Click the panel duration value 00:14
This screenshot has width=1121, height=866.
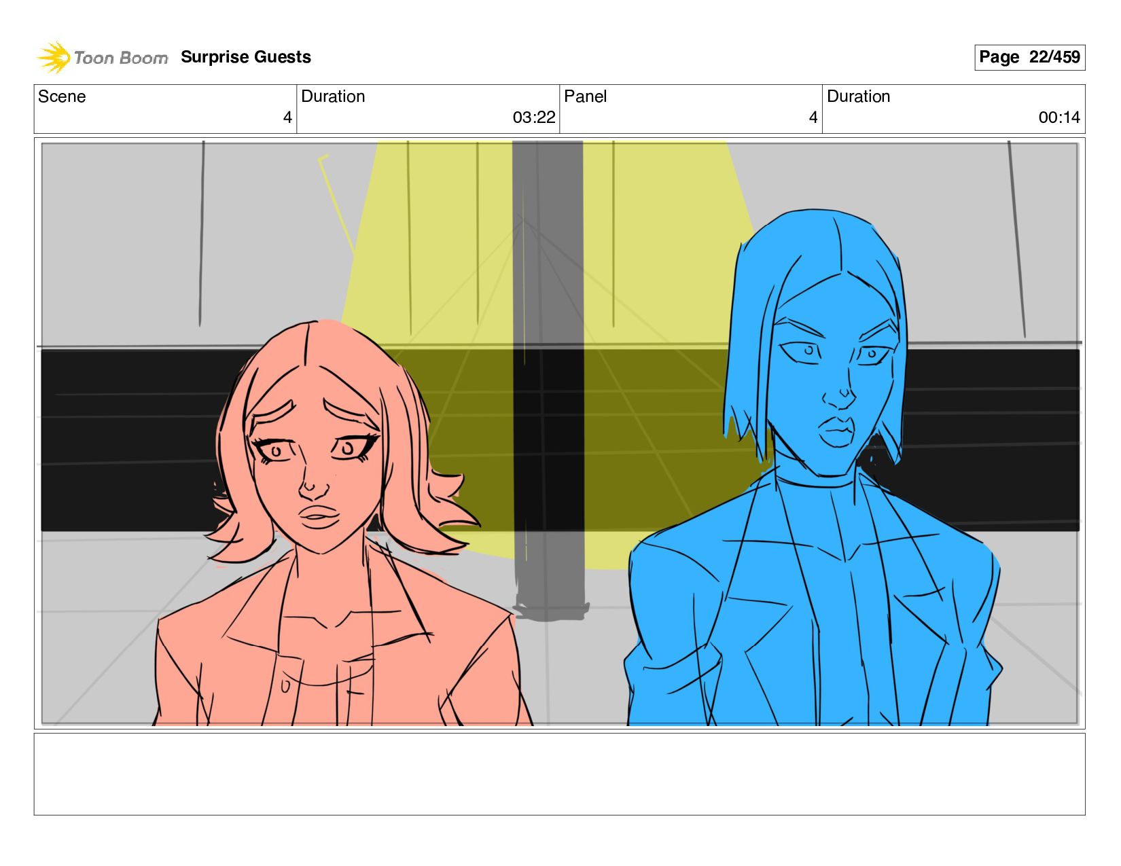point(1059,118)
